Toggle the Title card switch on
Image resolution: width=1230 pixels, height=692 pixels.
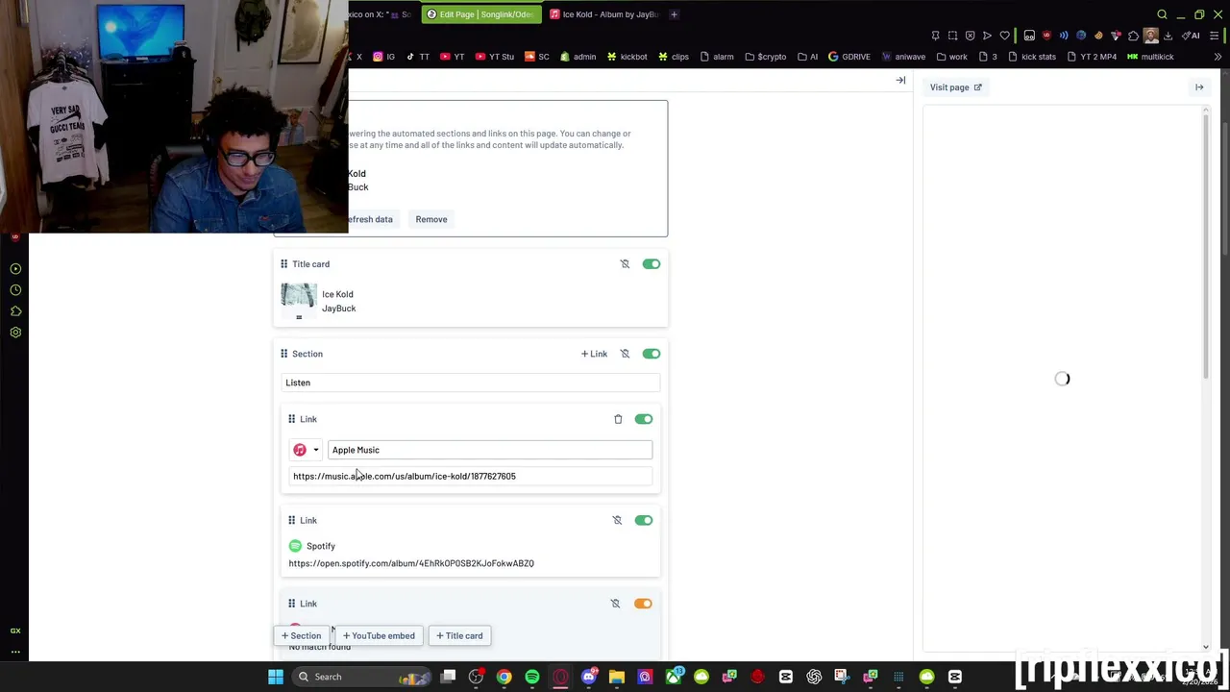tap(652, 263)
